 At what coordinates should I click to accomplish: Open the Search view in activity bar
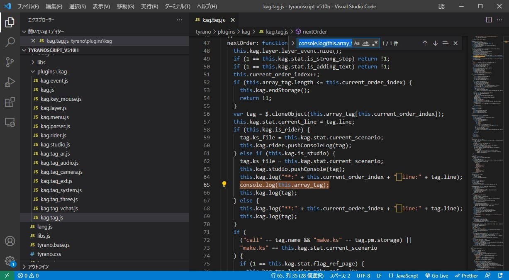10,42
